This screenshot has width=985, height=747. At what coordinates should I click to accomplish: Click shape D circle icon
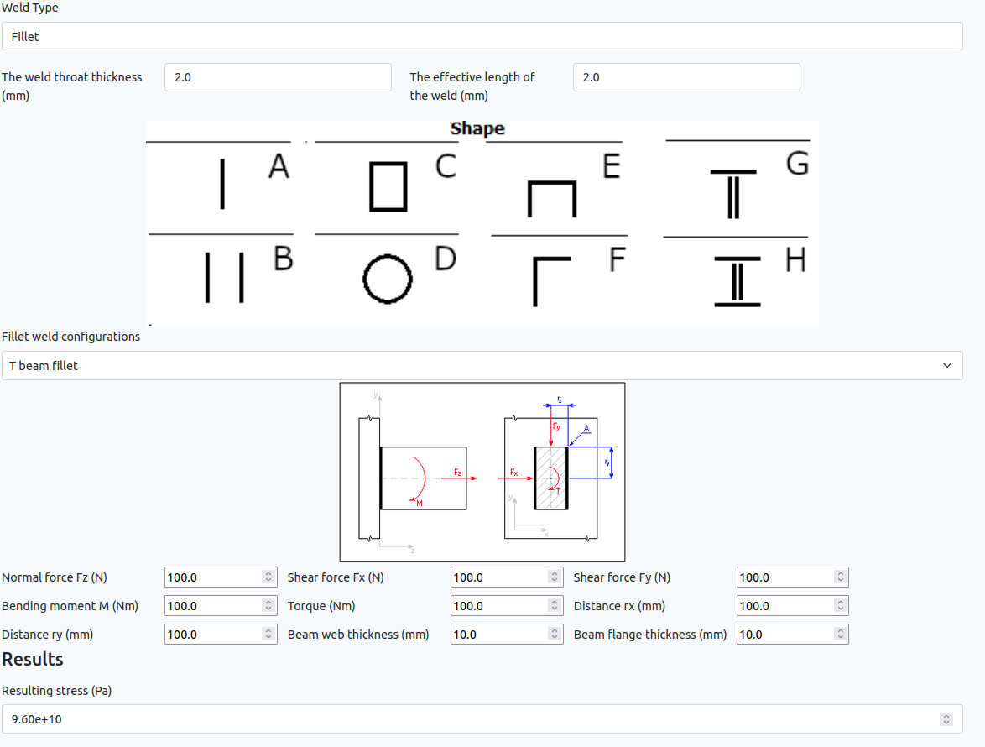(388, 279)
